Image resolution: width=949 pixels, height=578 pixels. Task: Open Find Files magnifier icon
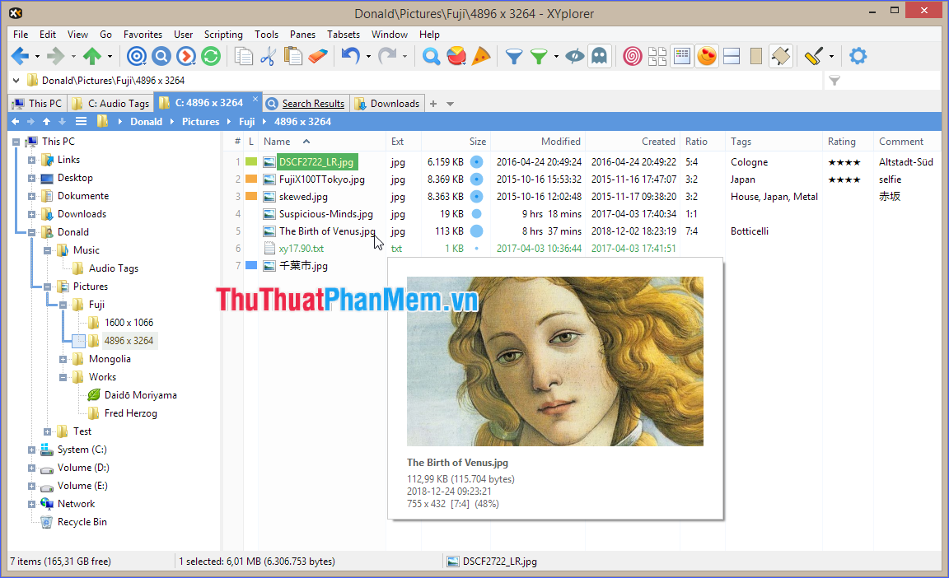431,56
